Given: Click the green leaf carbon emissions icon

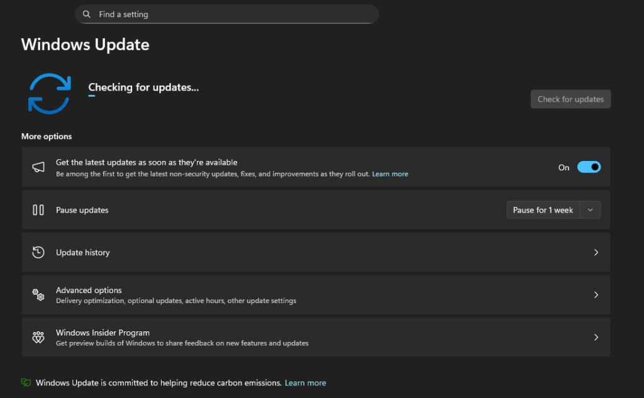Looking at the screenshot, I should point(26,383).
